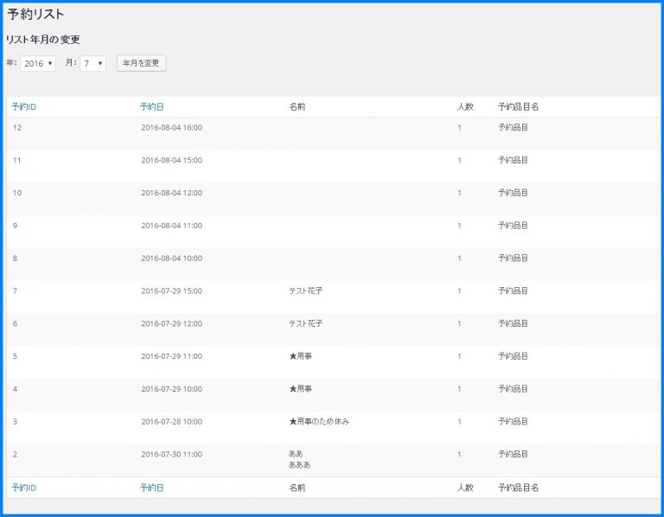Click テスト花子 in the 12:00 reservation row
This screenshot has height=517, width=664.
coord(305,323)
